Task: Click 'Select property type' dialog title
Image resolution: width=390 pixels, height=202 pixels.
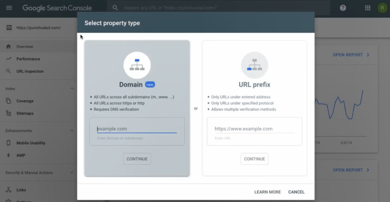Action: [112, 23]
